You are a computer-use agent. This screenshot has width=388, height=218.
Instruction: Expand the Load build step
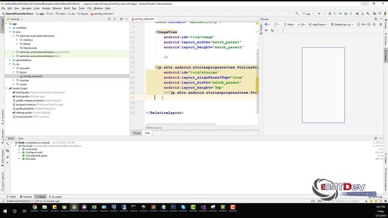pyautogui.click(x=19, y=150)
